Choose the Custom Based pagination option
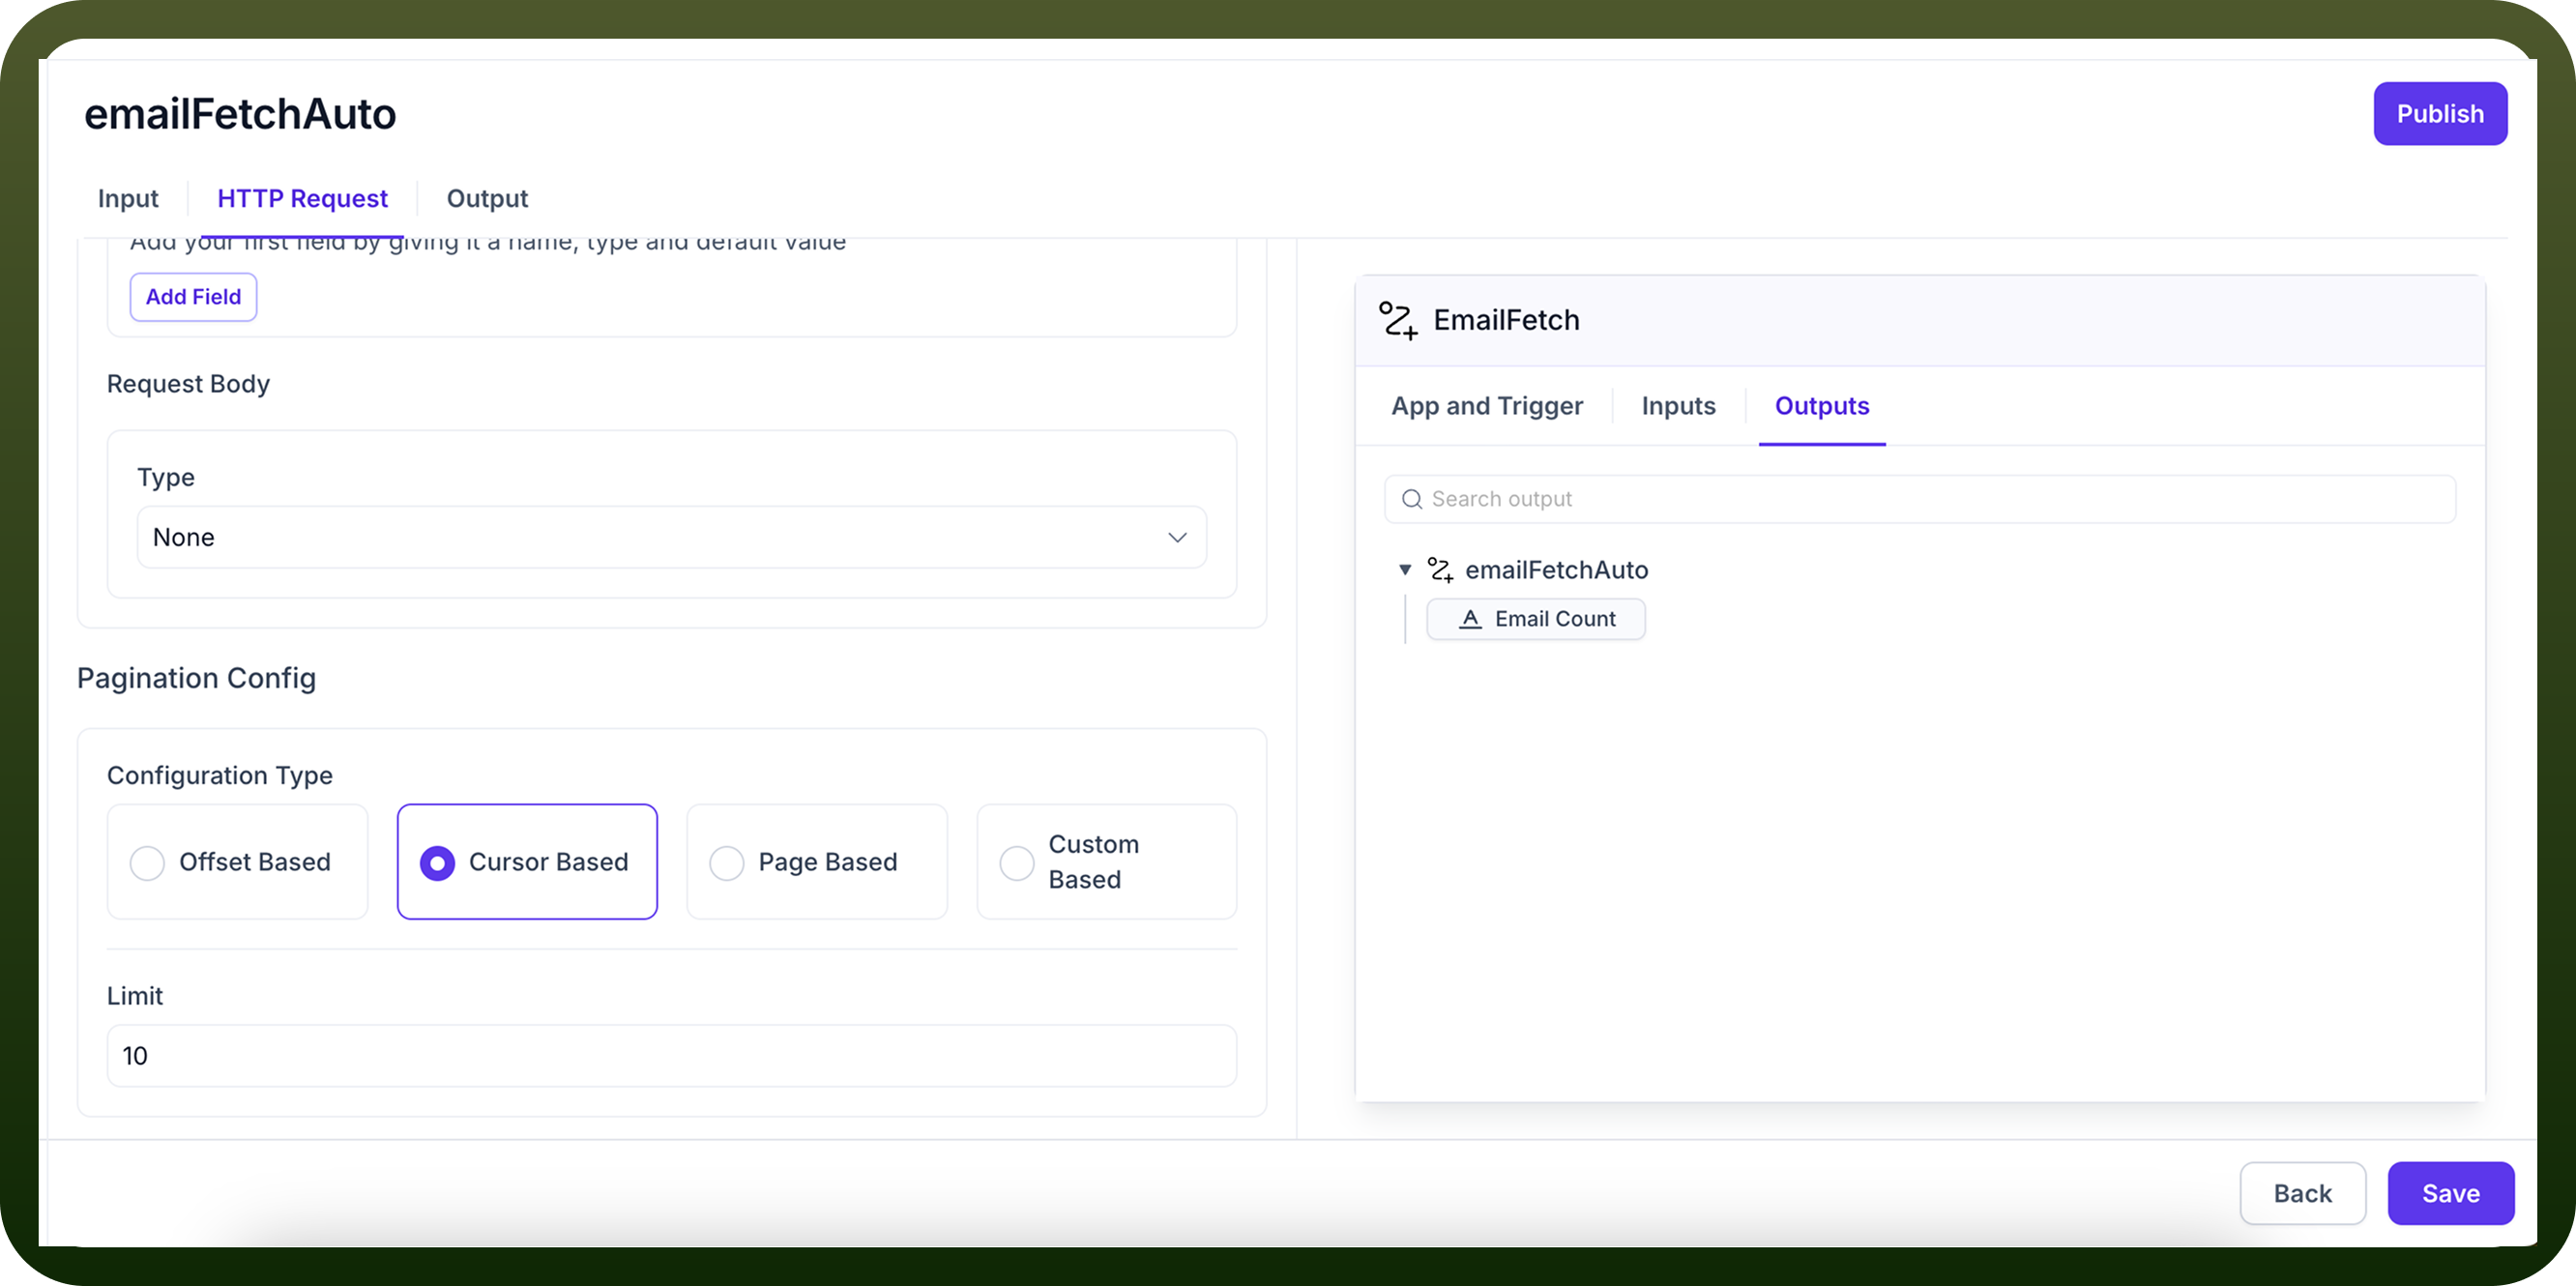2576x1286 pixels. tap(1106, 862)
